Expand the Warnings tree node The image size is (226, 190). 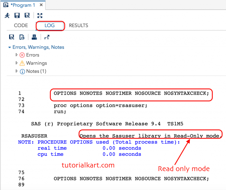click(x=16, y=63)
